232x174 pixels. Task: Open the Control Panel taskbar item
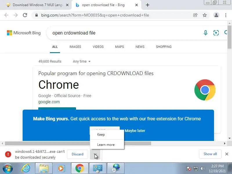(x=97, y=168)
